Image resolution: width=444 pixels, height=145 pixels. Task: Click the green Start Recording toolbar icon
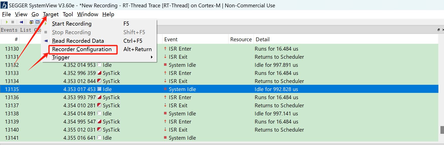pos(7,22)
